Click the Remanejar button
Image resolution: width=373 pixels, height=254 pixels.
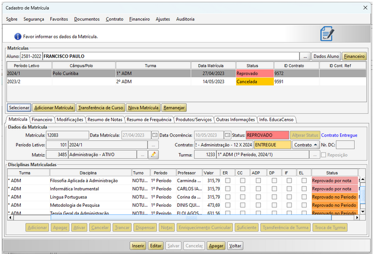click(x=174, y=108)
